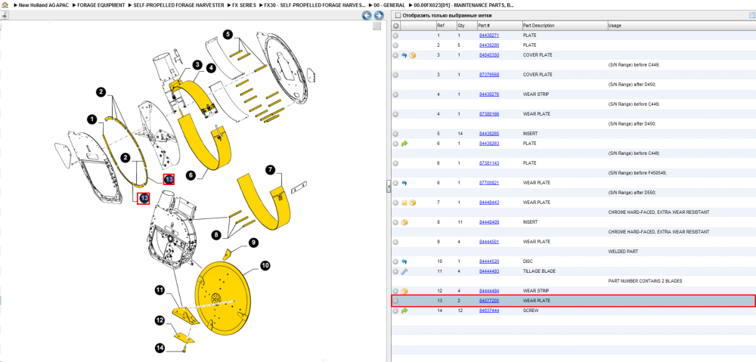Click the blue arrow icon on DISC 84444520
756x362 pixels.
click(404, 261)
